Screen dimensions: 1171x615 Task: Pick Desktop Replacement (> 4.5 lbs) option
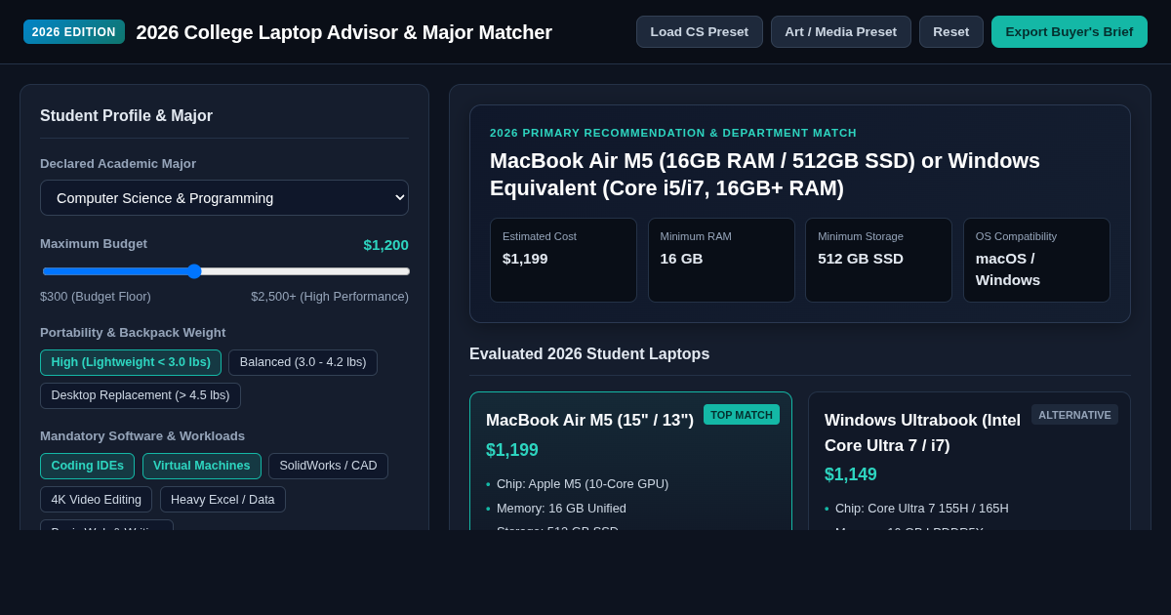141,395
